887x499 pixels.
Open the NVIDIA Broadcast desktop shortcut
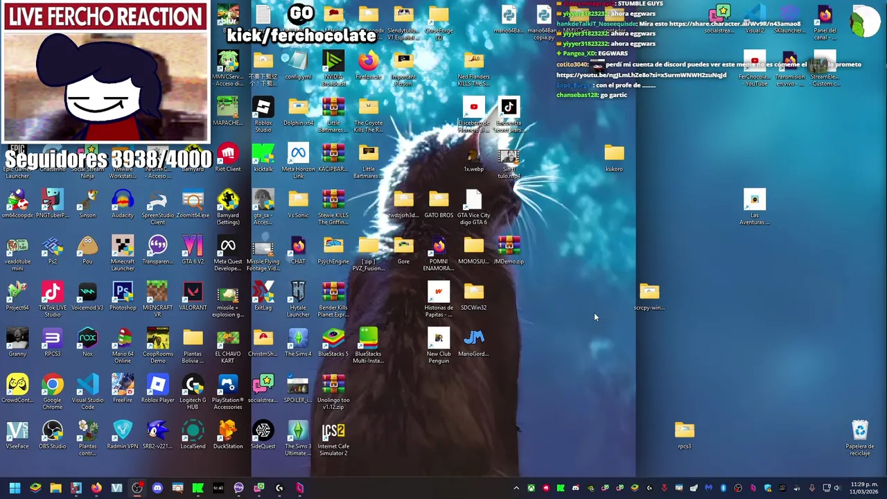[333, 69]
